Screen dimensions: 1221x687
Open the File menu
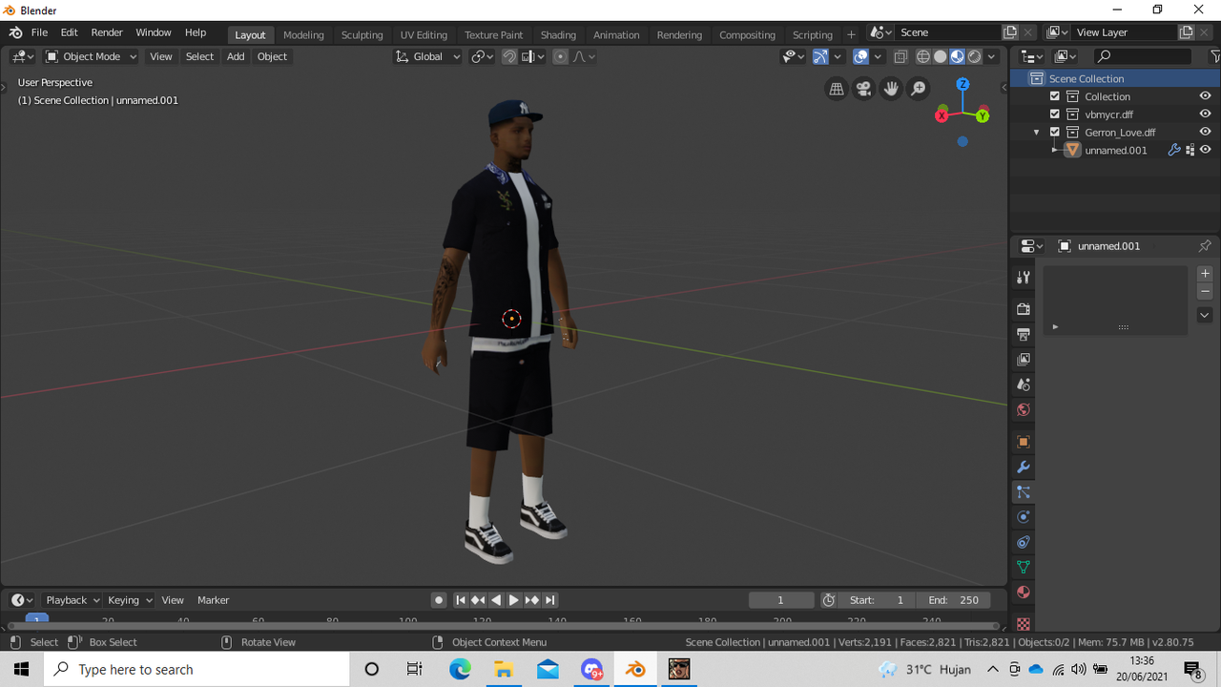tap(39, 32)
